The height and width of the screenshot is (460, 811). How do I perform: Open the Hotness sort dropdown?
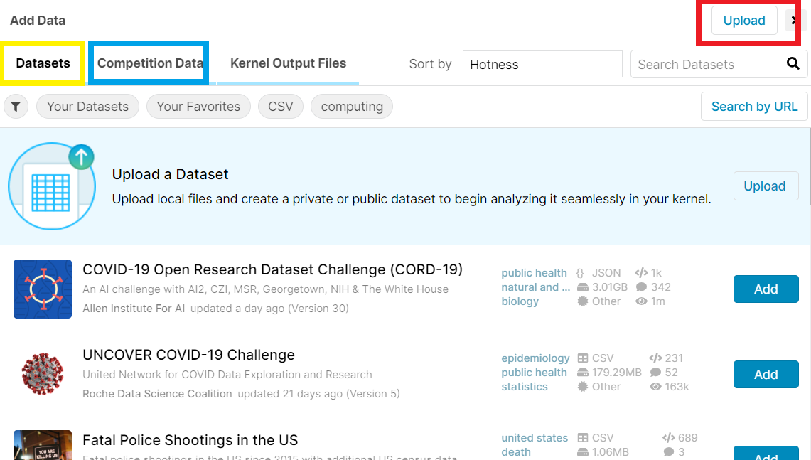542,64
